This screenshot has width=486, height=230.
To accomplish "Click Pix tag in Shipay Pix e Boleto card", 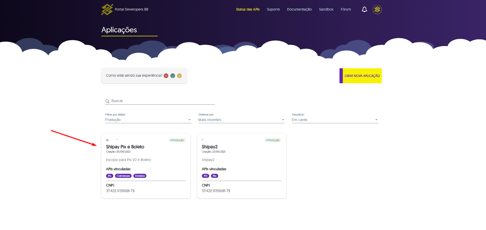I will pos(110,176).
